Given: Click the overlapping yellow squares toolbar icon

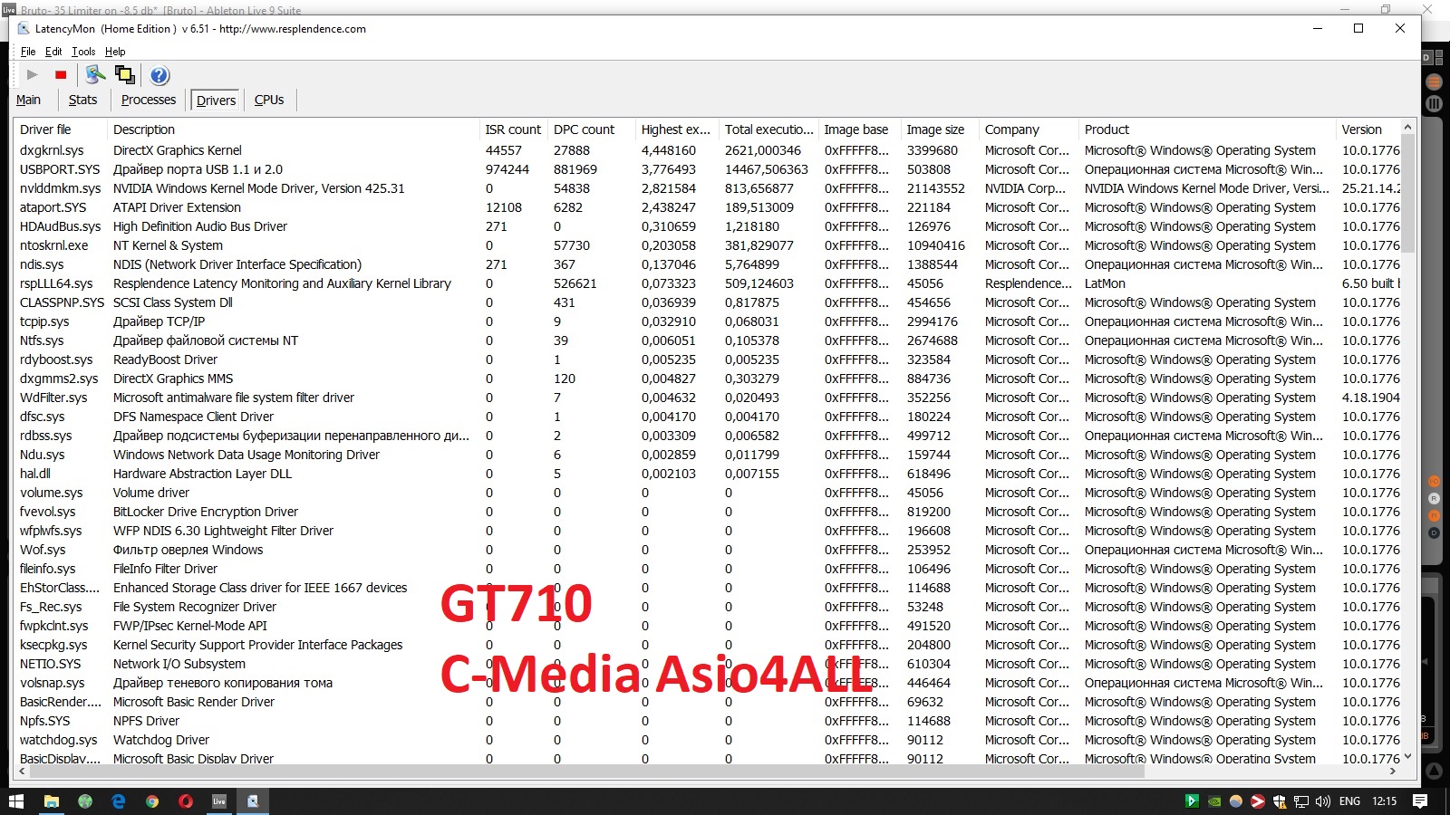Looking at the screenshot, I should point(124,75).
